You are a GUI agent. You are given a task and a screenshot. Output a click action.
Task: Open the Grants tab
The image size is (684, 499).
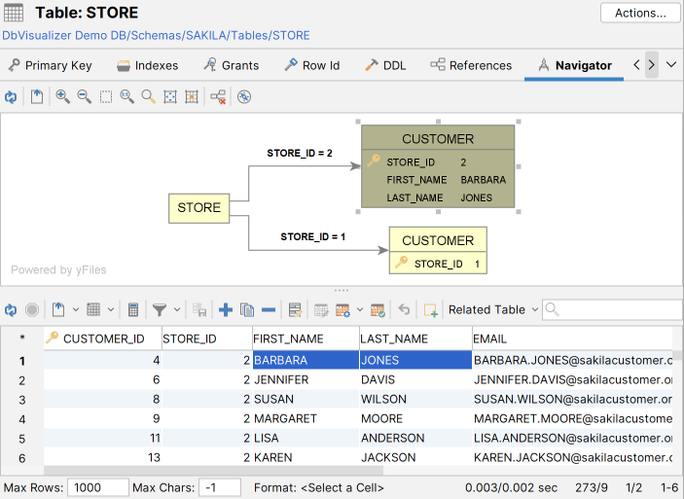click(232, 65)
